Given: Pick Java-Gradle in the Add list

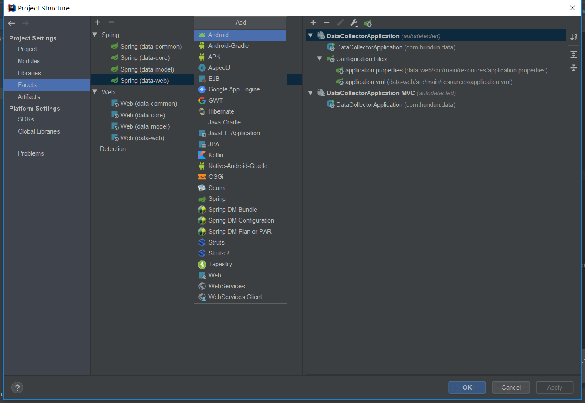Looking at the screenshot, I should (x=240, y=122).
